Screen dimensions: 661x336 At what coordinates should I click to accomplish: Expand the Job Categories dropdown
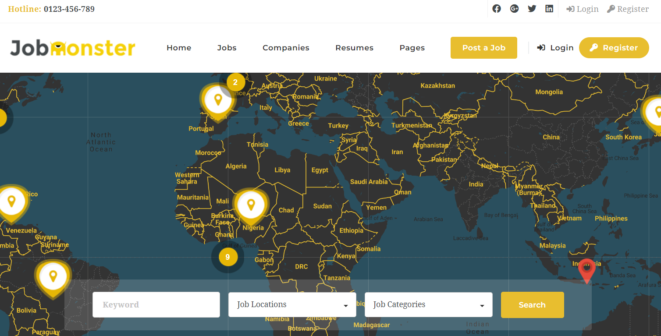(x=428, y=304)
